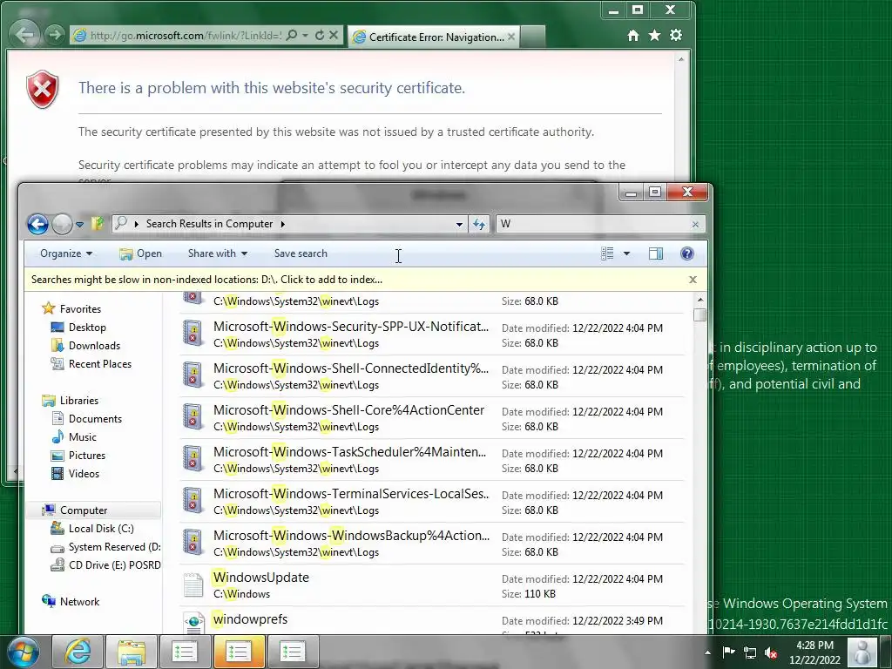Click IE address bar search magnifier
Image resolution: width=892 pixels, height=669 pixels.
click(291, 35)
